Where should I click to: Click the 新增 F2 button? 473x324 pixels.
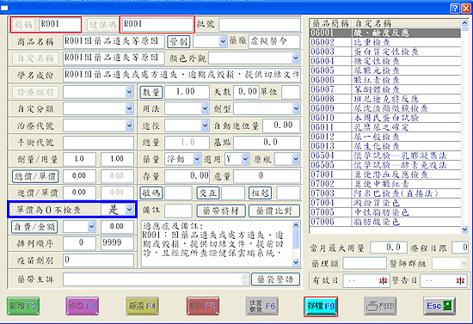(x=23, y=306)
